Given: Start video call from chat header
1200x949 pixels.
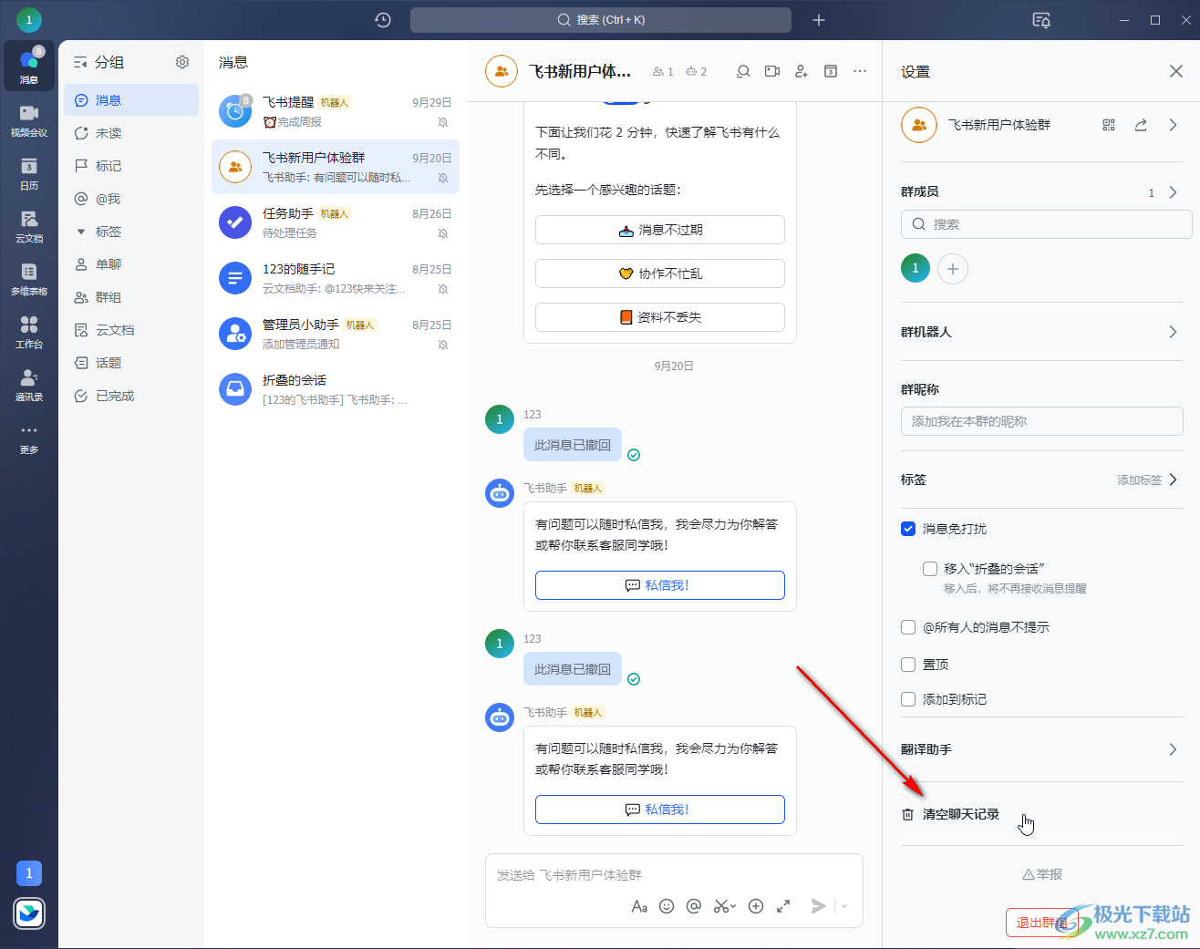Looking at the screenshot, I should click(x=772, y=71).
